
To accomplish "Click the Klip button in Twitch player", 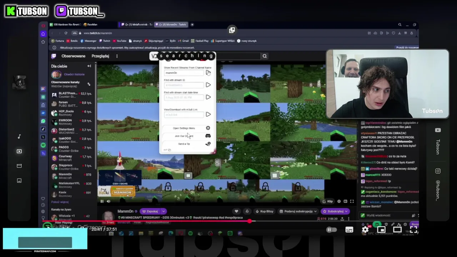I will [x=327, y=201].
